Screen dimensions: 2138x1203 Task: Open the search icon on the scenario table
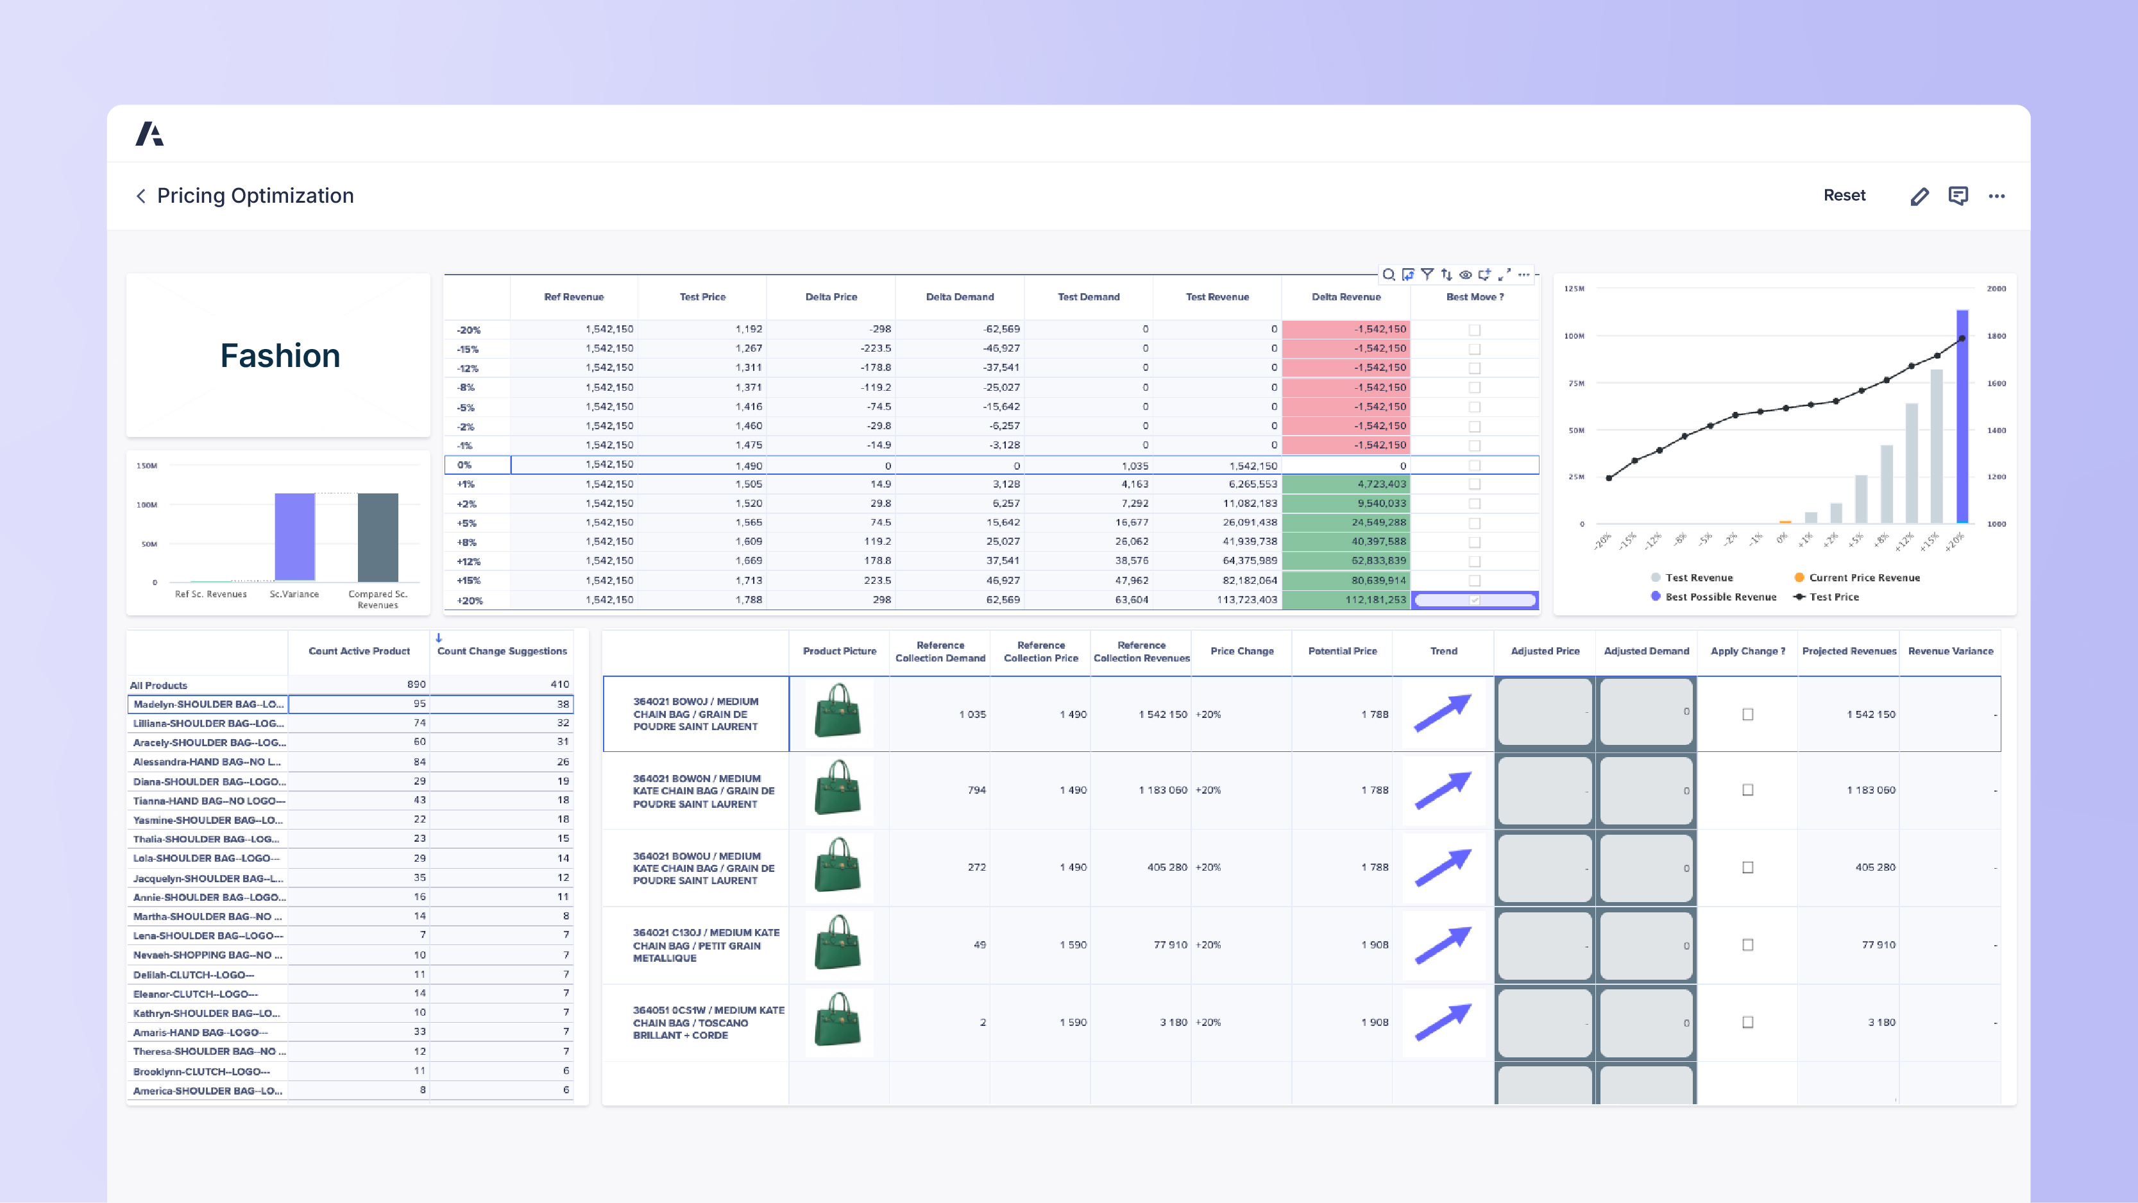1389,274
